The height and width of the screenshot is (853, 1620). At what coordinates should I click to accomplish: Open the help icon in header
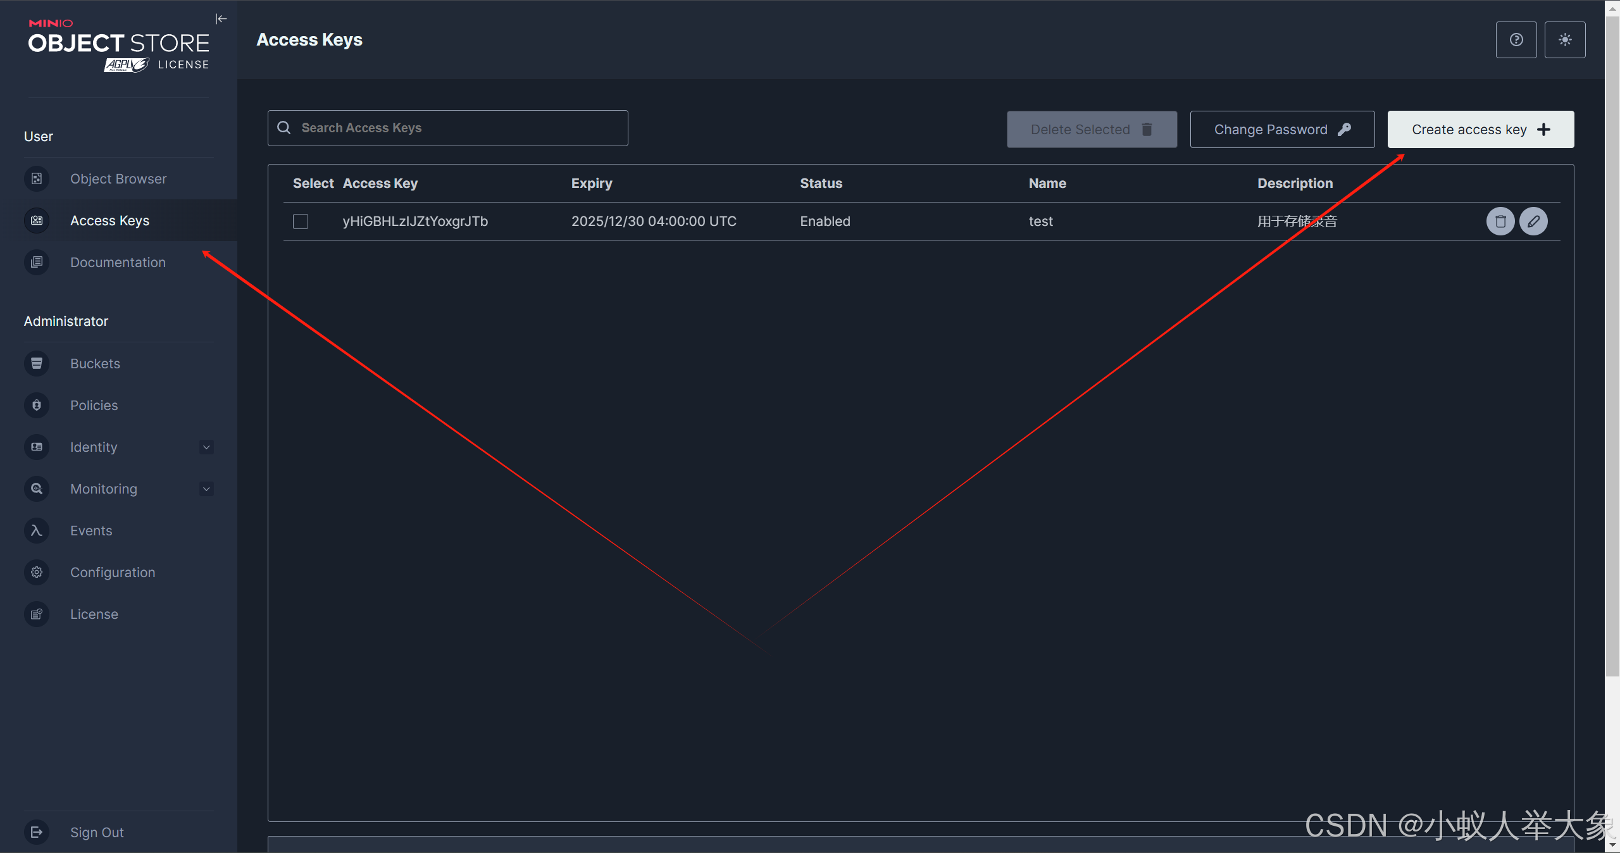tap(1516, 40)
